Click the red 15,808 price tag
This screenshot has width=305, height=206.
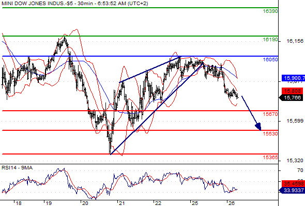point(293,91)
